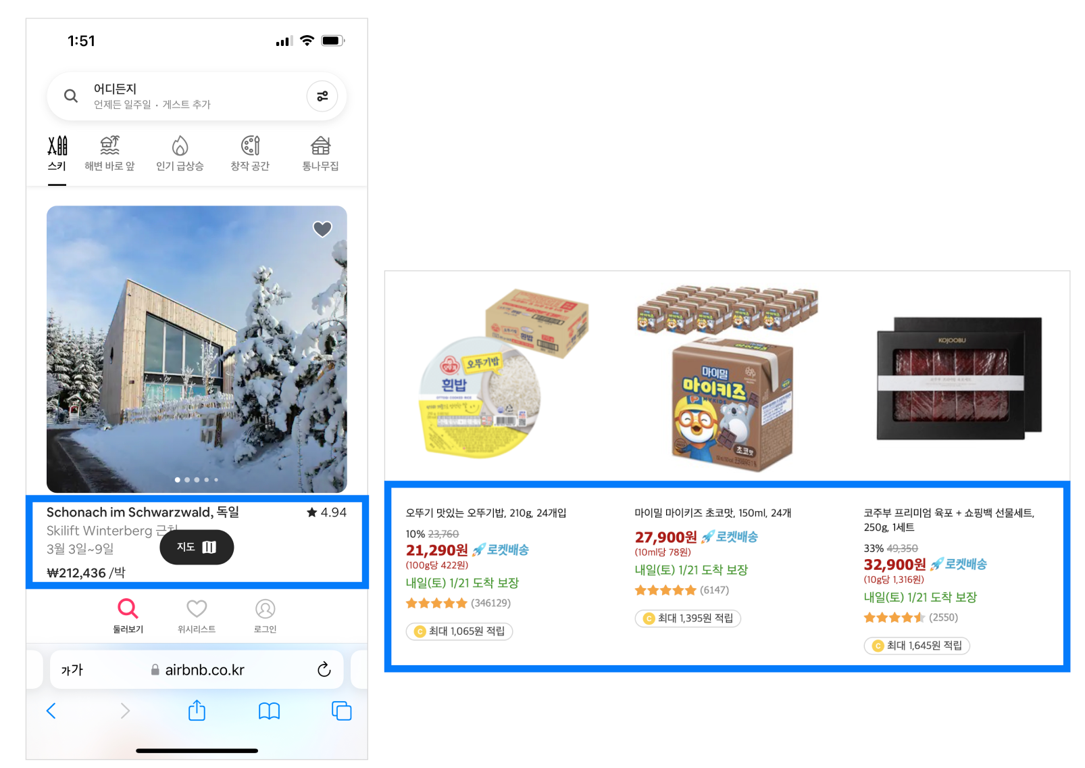Go forward with Safari forward arrow
This screenshot has width=1085, height=768.
click(125, 711)
